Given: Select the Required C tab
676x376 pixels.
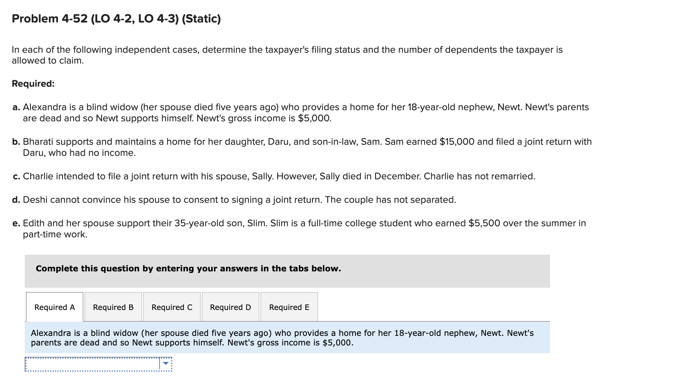Looking at the screenshot, I should (x=172, y=307).
